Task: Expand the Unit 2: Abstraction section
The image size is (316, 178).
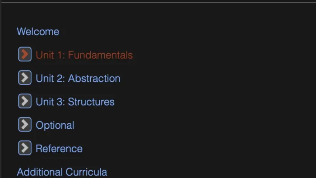Action: click(25, 78)
